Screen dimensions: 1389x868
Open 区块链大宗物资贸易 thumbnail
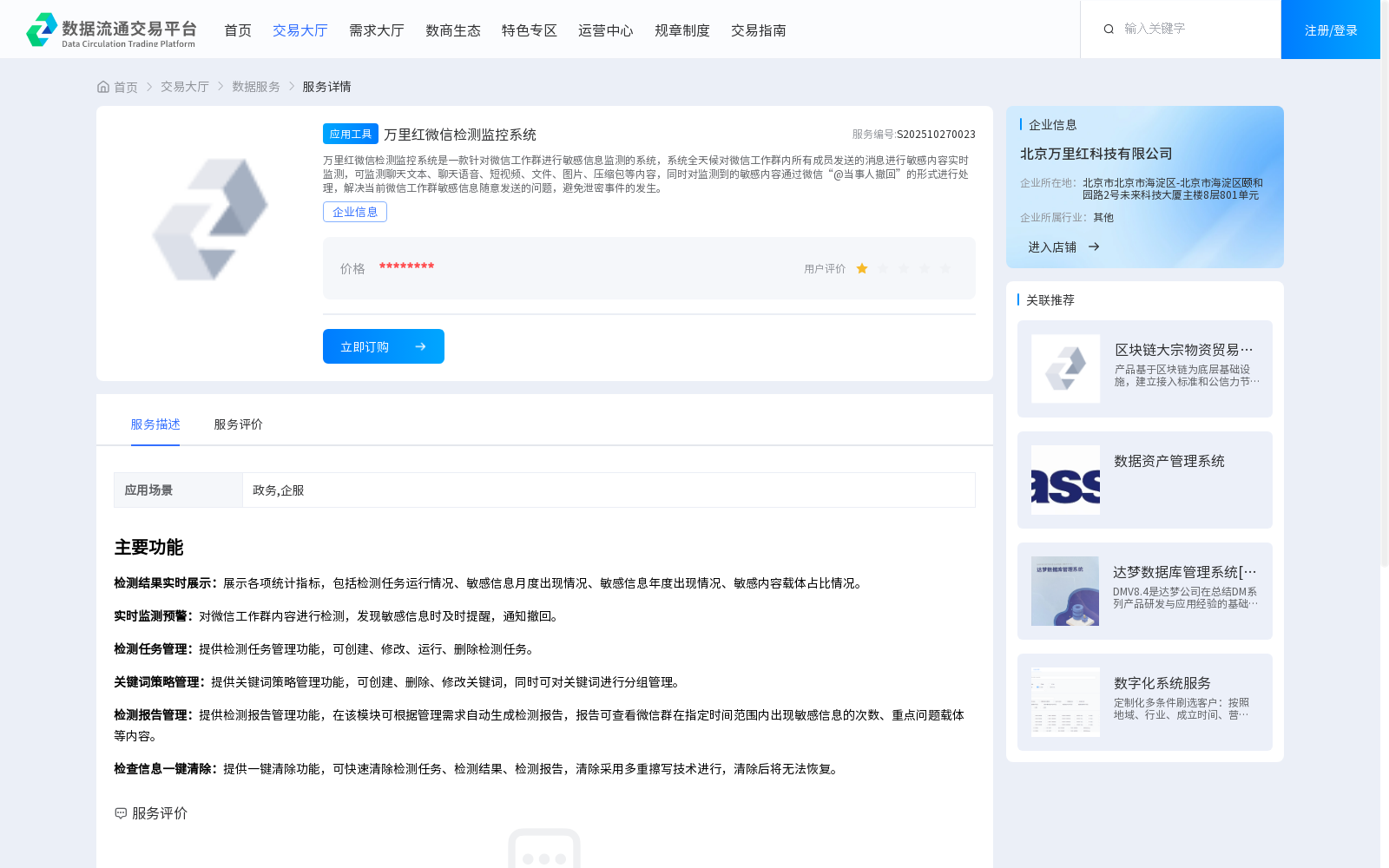1065,369
